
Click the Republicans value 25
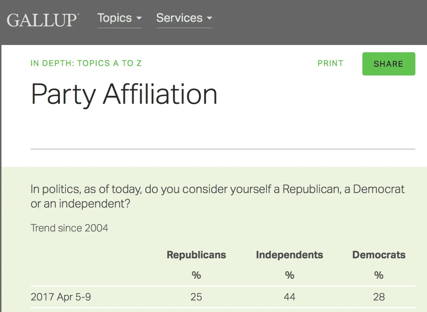(x=196, y=297)
